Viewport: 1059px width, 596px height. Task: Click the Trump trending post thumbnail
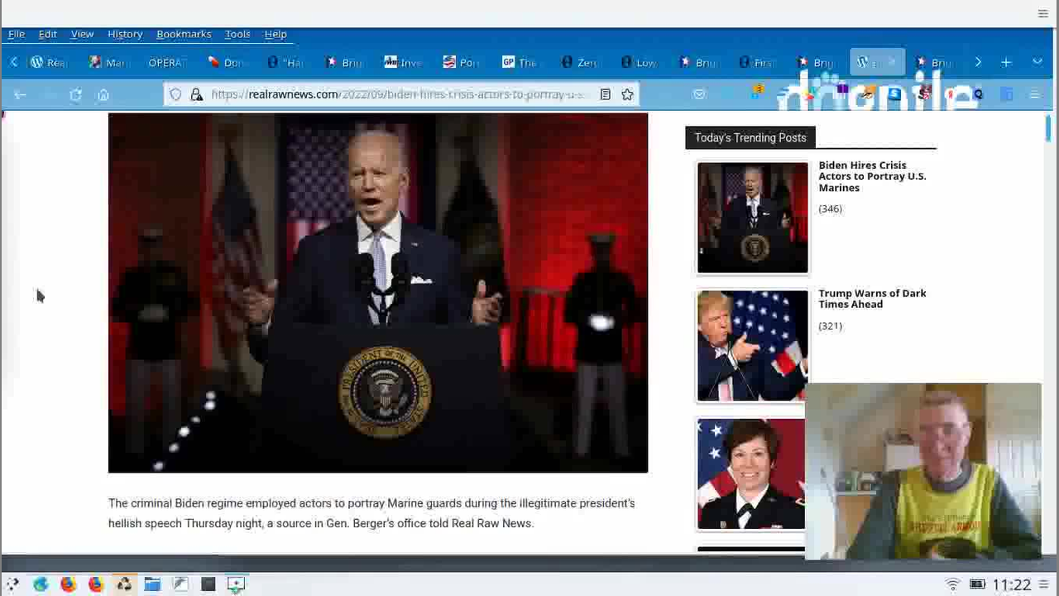752,345
